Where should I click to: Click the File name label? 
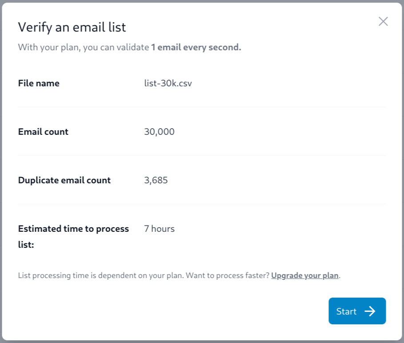tap(39, 83)
